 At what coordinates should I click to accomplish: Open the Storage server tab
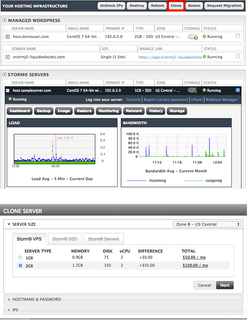click(177, 111)
